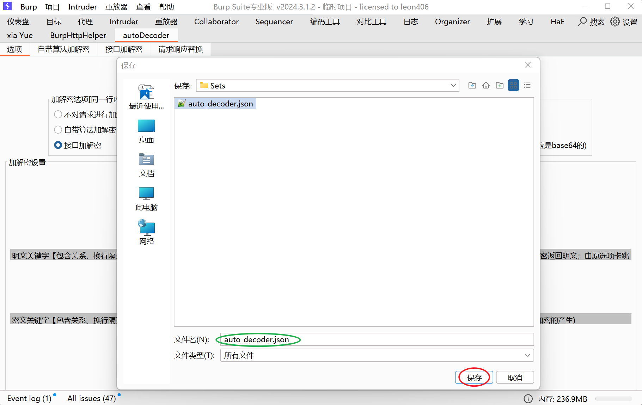Click the memory info icon in status bar
The width and height of the screenshot is (642, 405).
click(528, 399)
